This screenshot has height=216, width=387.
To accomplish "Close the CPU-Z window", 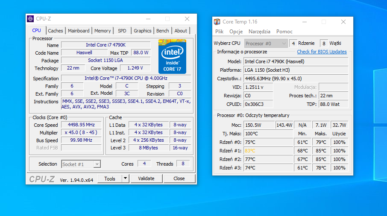I will point(187,19).
